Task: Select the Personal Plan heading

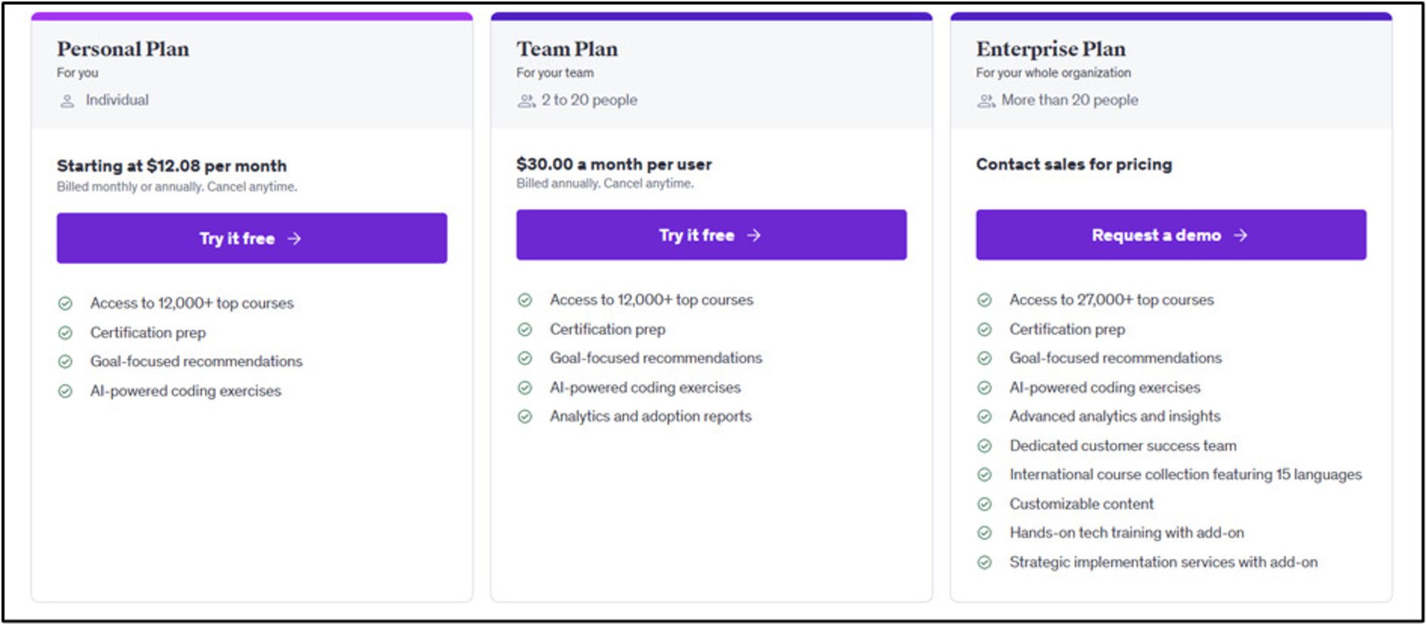Action: tap(123, 49)
